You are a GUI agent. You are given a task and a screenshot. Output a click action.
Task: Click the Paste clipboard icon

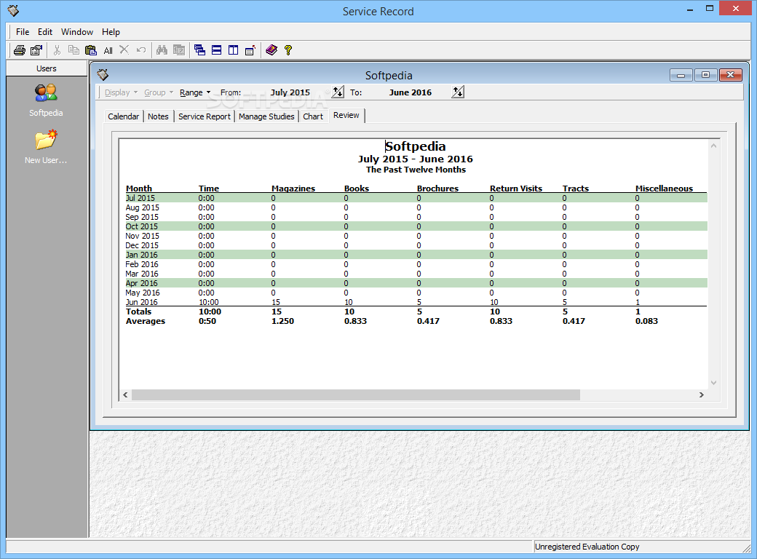click(91, 49)
